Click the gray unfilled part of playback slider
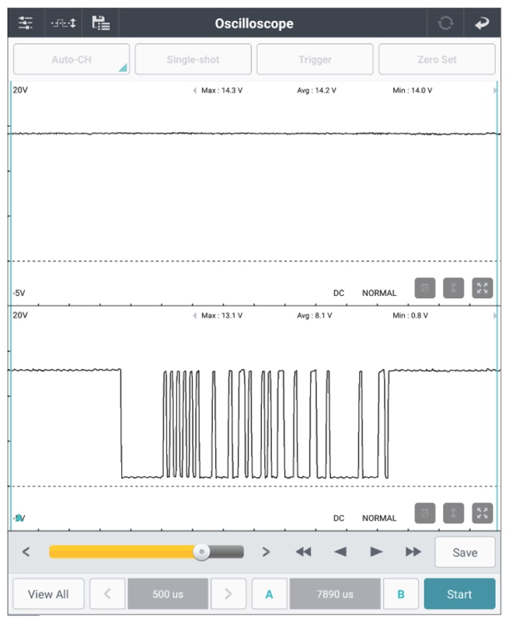The width and height of the screenshot is (509, 623). click(226, 552)
